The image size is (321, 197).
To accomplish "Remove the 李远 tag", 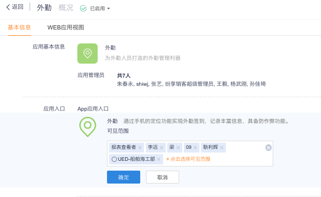I will (x=162, y=147).
